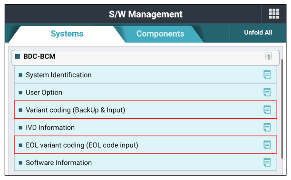Screen dimensions: 291x180
Task: Open the grid menu icon in header
Action: (274, 14)
